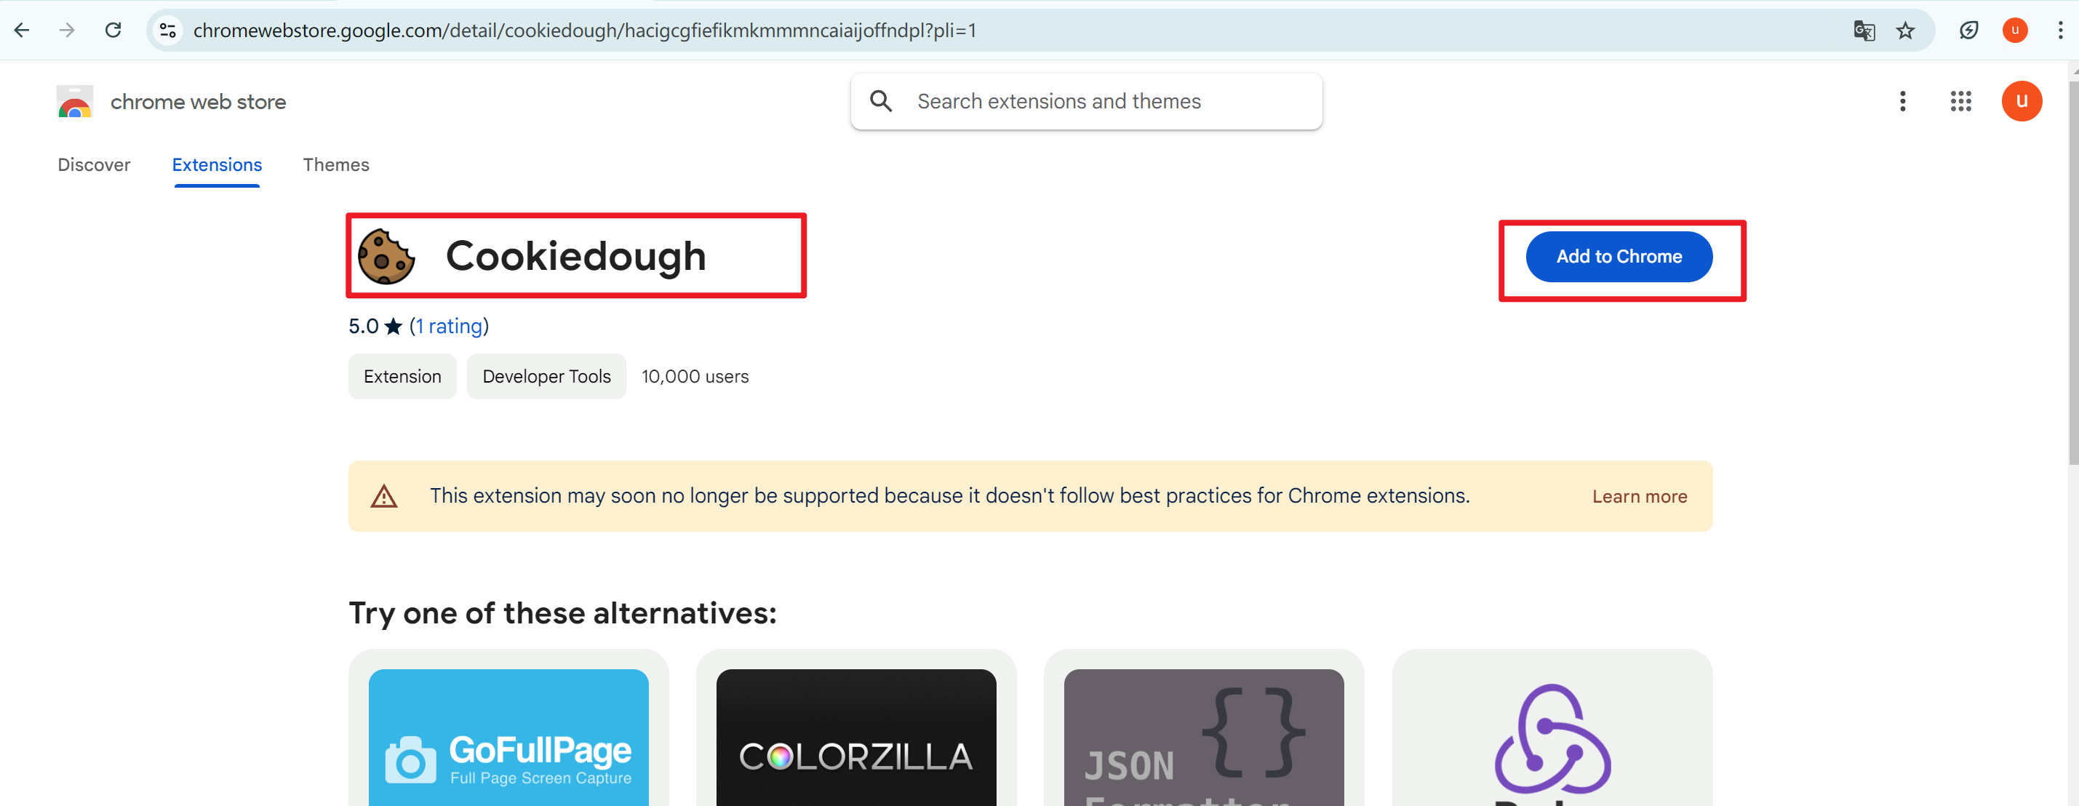Open the performance icon in the toolbar
The height and width of the screenshot is (806, 2079).
click(x=1968, y=31)
